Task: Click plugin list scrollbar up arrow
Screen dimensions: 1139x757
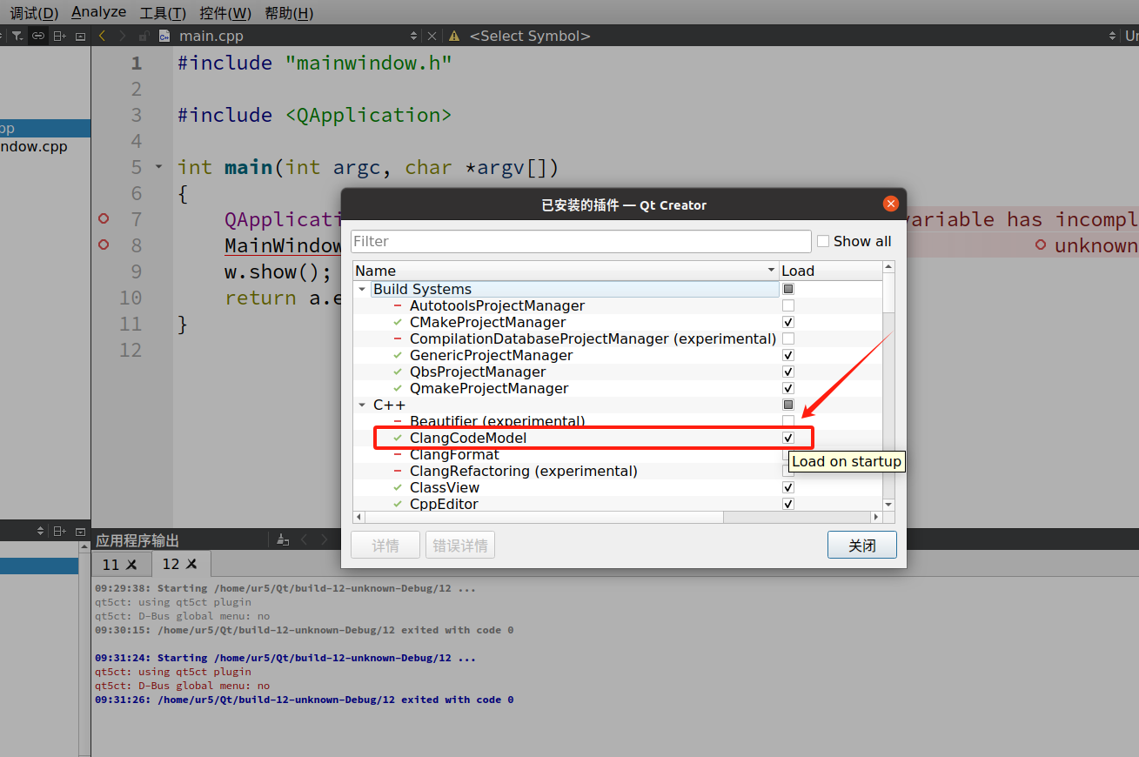Action: (888, 267)
